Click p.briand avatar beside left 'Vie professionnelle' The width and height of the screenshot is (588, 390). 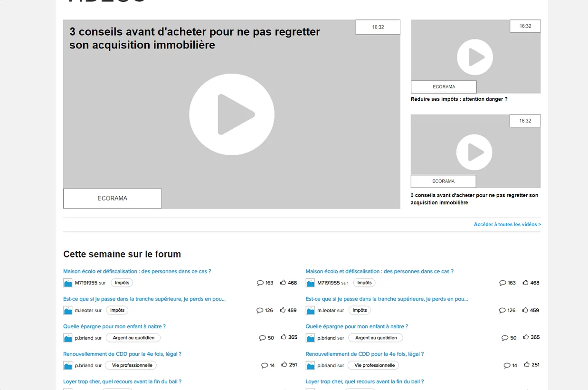68,366
